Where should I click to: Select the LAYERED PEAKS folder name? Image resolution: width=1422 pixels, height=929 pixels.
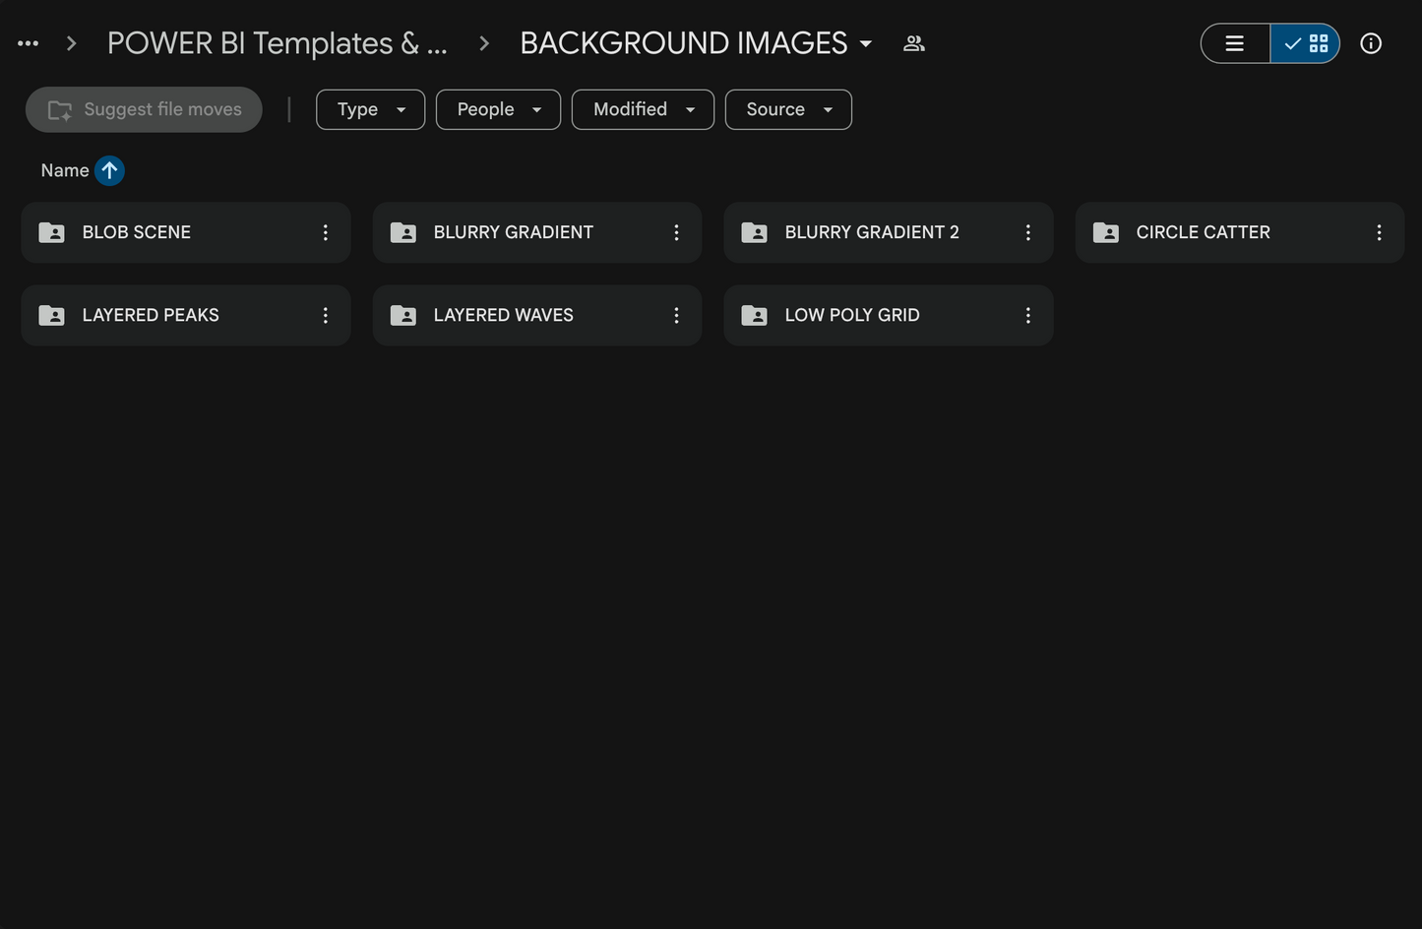pyautogui.click(x=151, y=315)
